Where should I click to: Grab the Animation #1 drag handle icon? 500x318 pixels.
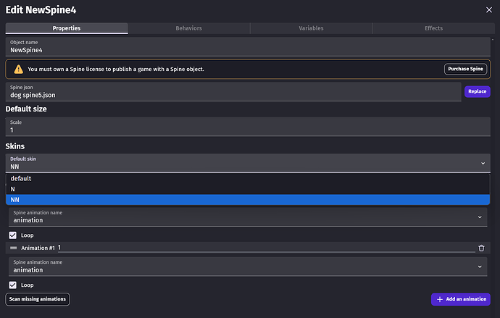[x=13, y=248]
